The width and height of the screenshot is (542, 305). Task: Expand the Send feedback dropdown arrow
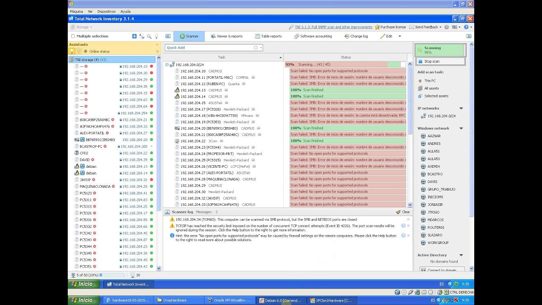click(x=440, y=27)
